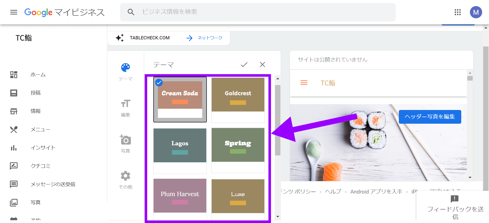Open the account avatar M
Screen dimensions: 489x223
(x=476, y=12)
